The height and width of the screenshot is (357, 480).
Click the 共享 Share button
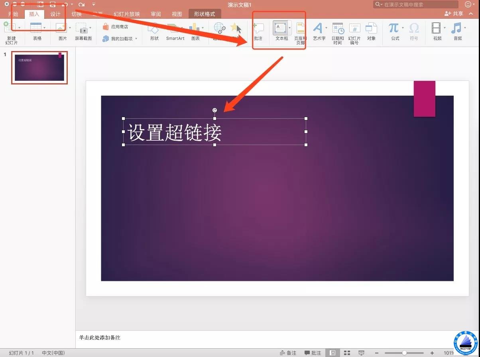(454, 14)
